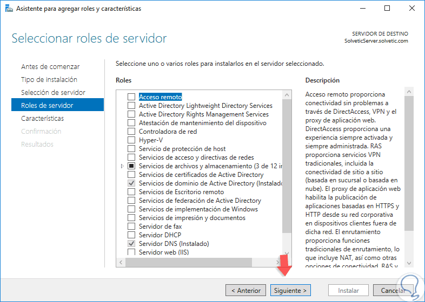The image size is (425, 302).
Task: Check Active Directory Rights Management Services checkbox
Action: pyautogui.click(x=131, y=114)
